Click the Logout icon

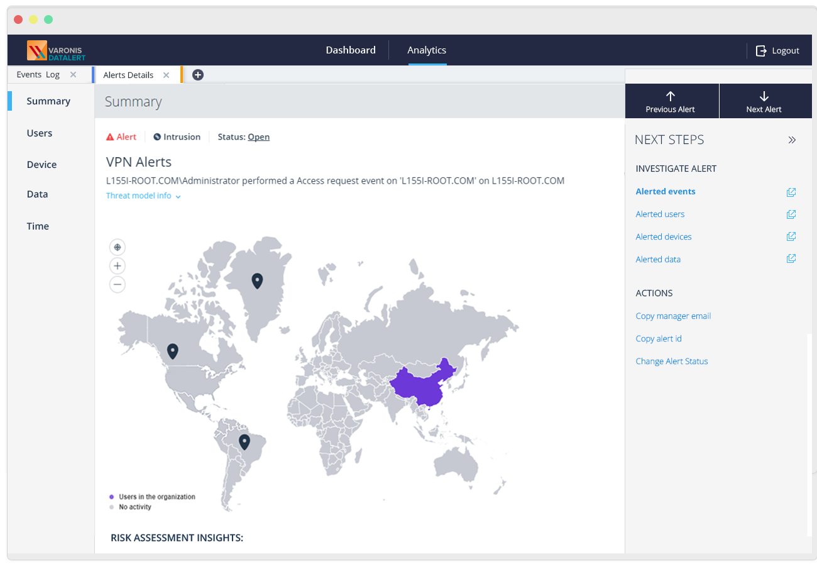[760, 50]
